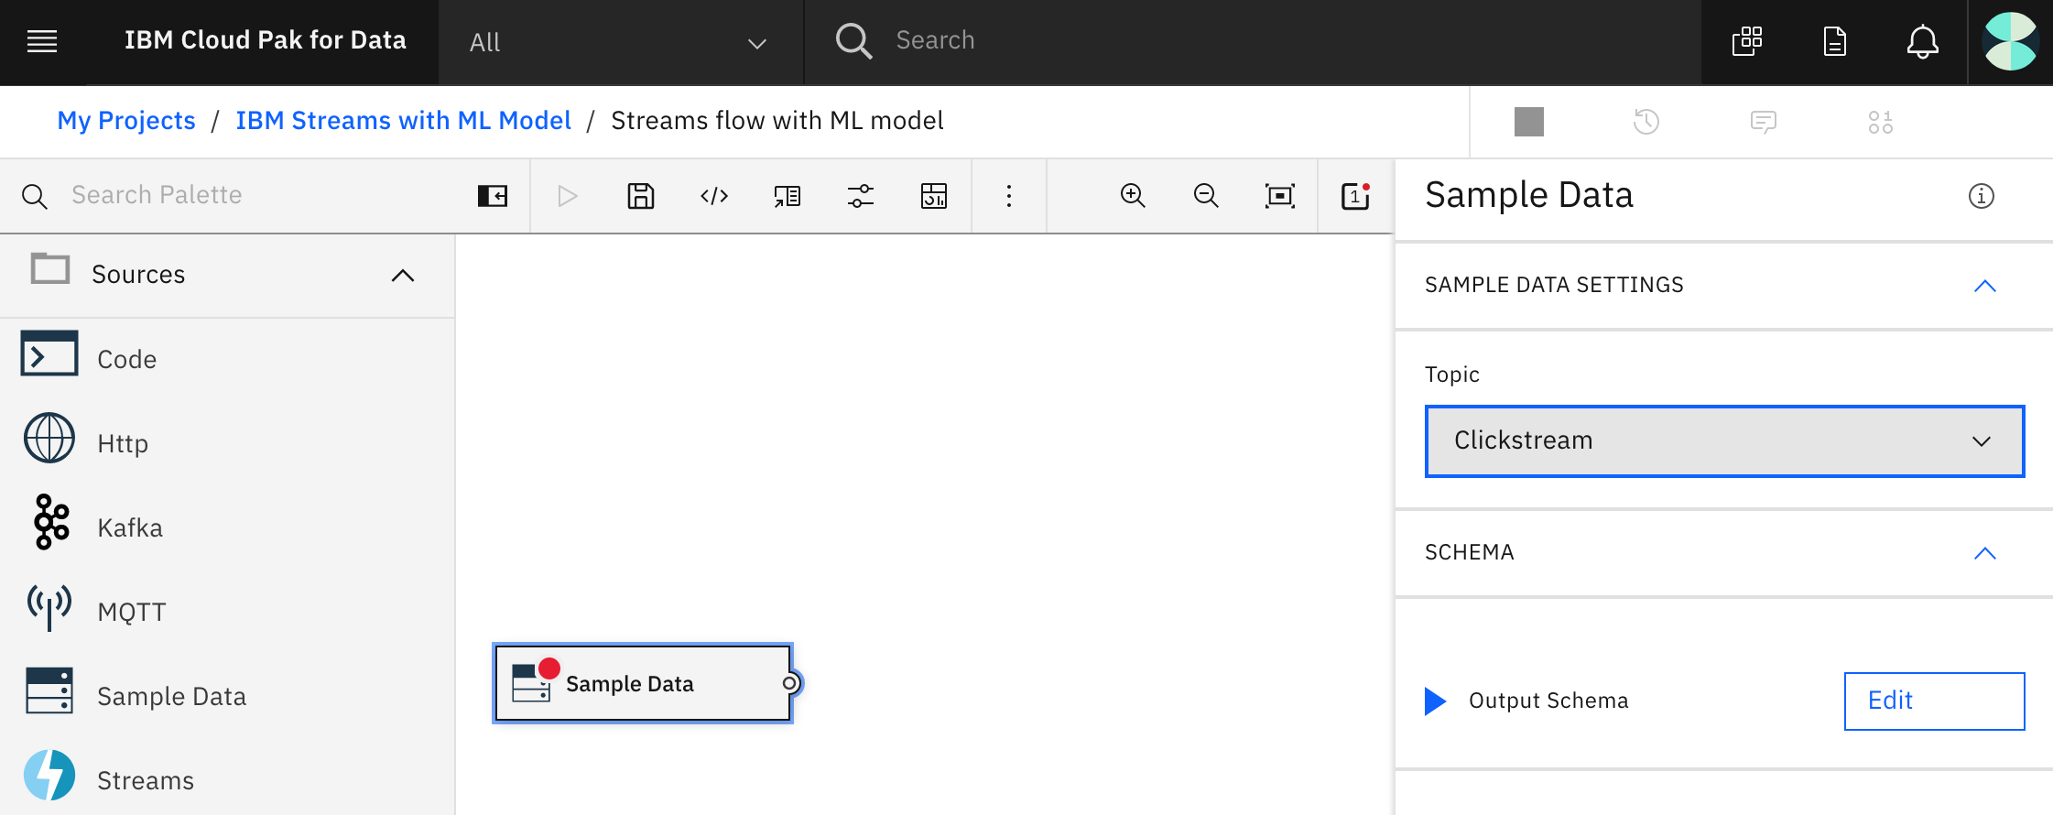Collapse the Sources palette category
This screenshot has width=2053, height=815.
pyautogui.click(x=403, y=276)
